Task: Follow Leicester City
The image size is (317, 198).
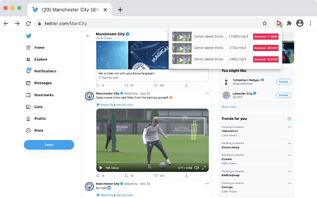Action: pyautogui.click(x=283, y=95)
